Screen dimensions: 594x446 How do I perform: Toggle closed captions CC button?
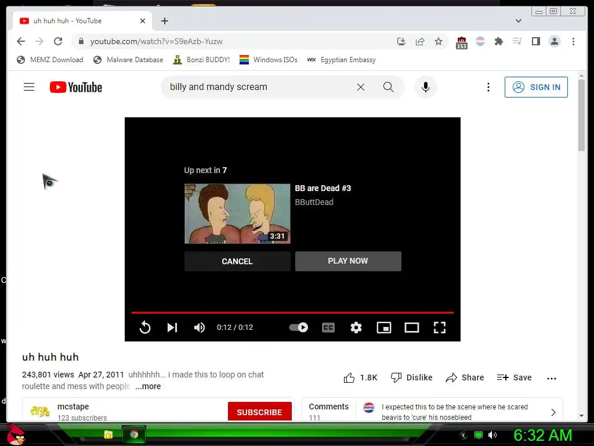click(328, 328)
